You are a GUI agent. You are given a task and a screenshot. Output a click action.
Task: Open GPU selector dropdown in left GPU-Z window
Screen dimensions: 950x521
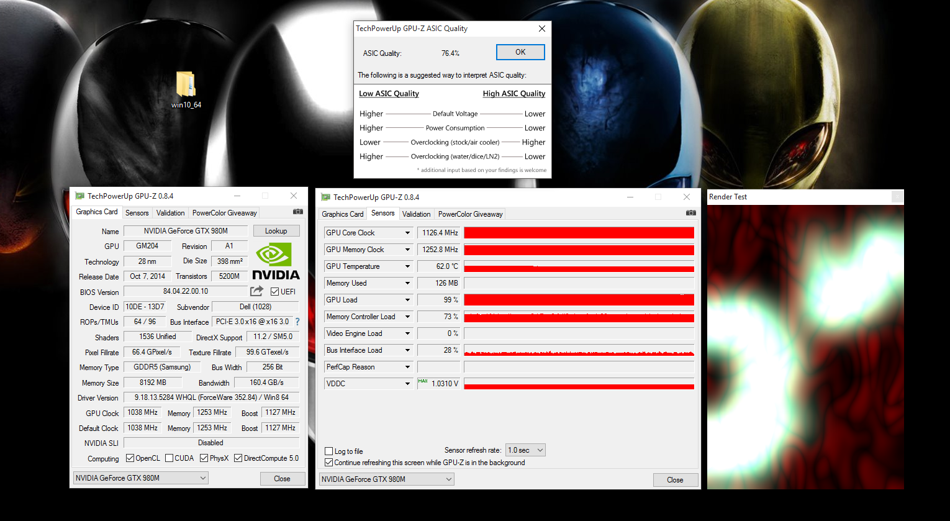pos(140,478)
